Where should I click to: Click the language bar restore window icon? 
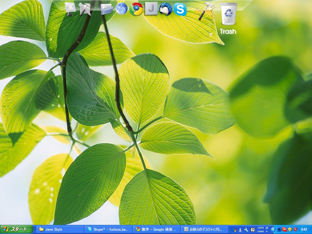[x=267, y=228]
